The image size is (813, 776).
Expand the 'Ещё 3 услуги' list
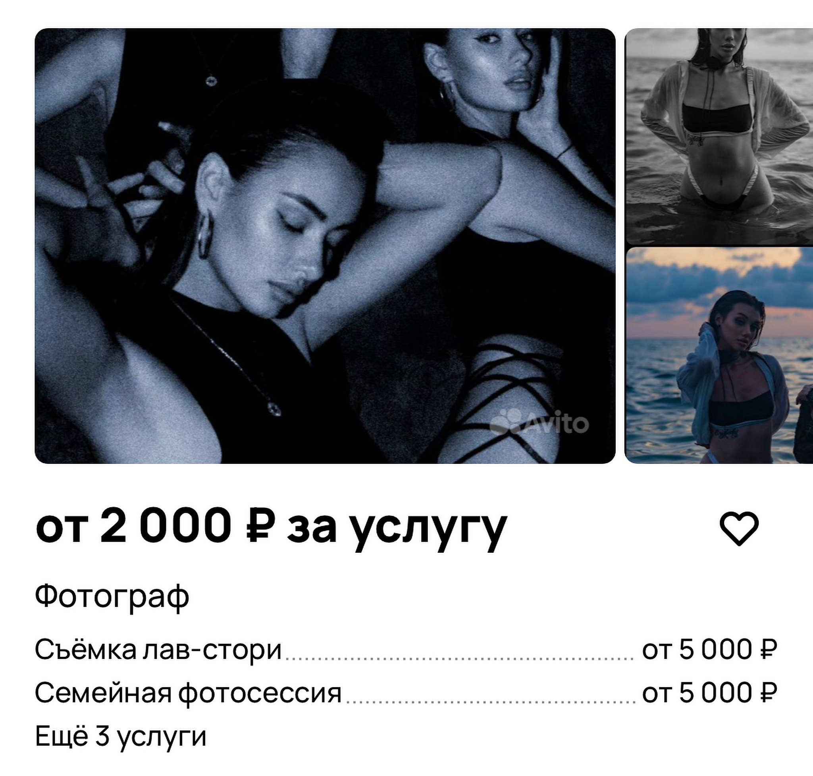[x=120, y=737]
